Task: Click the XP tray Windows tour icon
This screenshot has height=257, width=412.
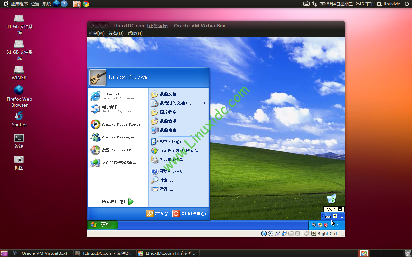Action: coord(320,225)
